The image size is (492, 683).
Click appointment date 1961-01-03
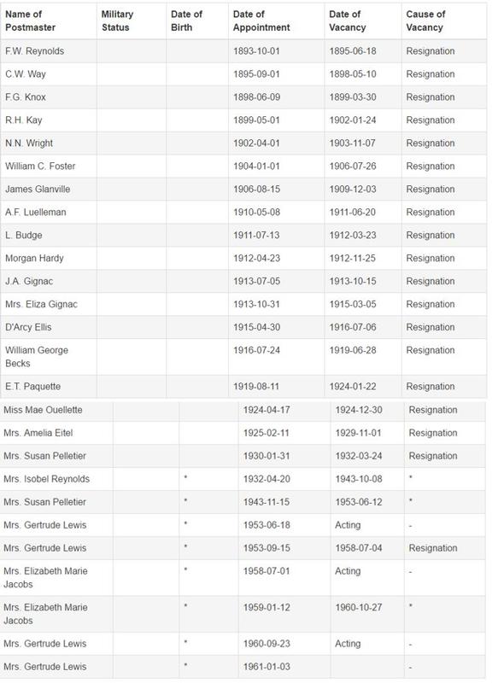[266, 667]
